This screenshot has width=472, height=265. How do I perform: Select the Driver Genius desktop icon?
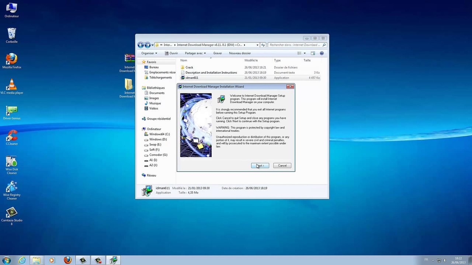pyautogui.click(x=12, y=112)
